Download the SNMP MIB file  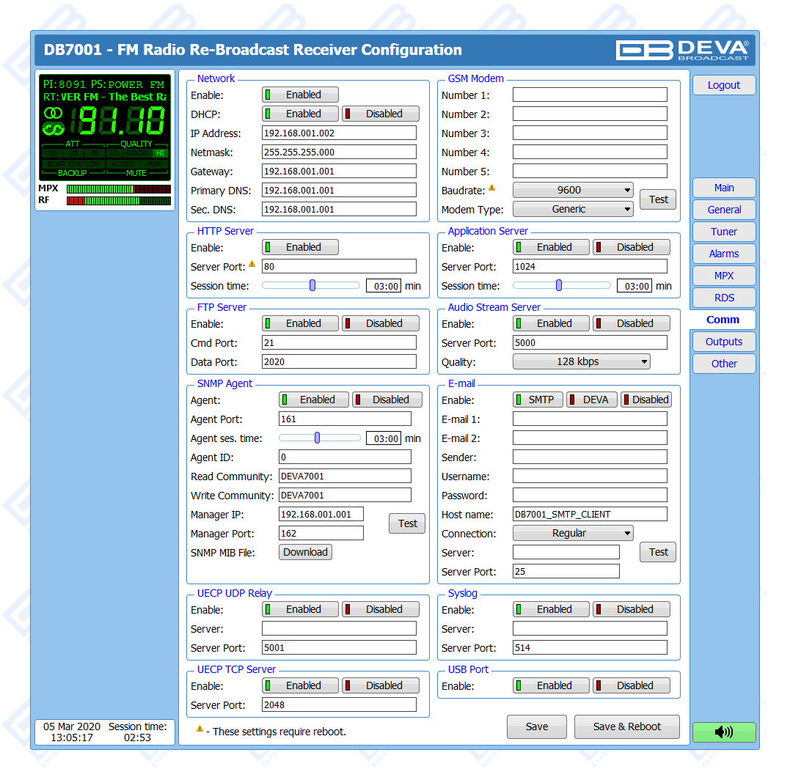coord(305,552)
